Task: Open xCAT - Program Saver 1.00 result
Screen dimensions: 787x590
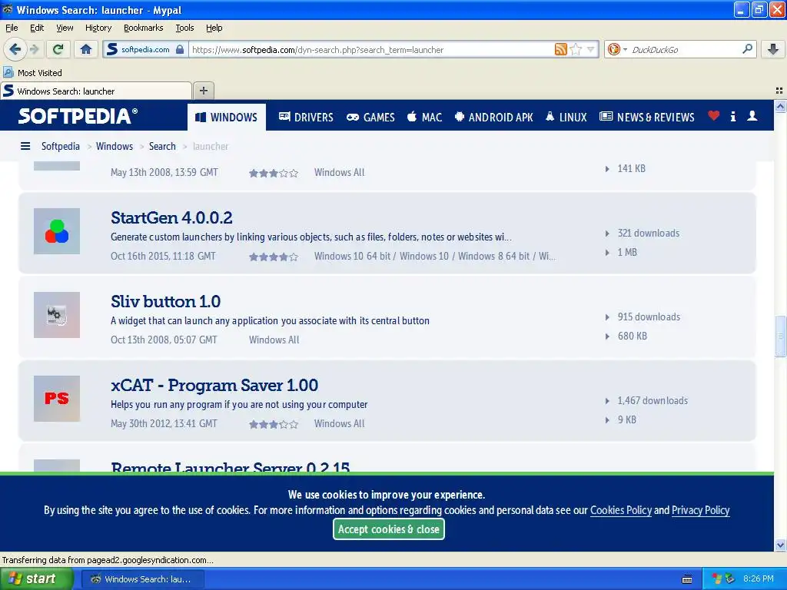Action: (x=214, y=386)
